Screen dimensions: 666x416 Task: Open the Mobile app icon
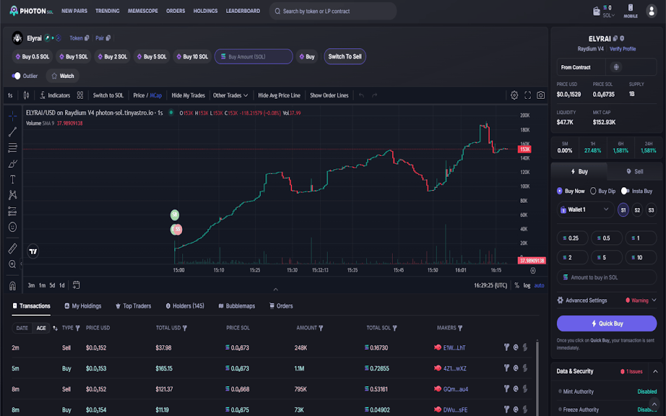[630, 10]
